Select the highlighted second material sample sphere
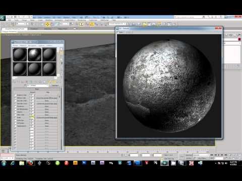 pos(35,55)
